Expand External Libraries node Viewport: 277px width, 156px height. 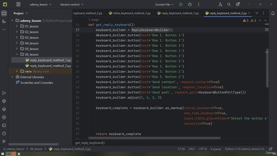(x=12, y=77)
